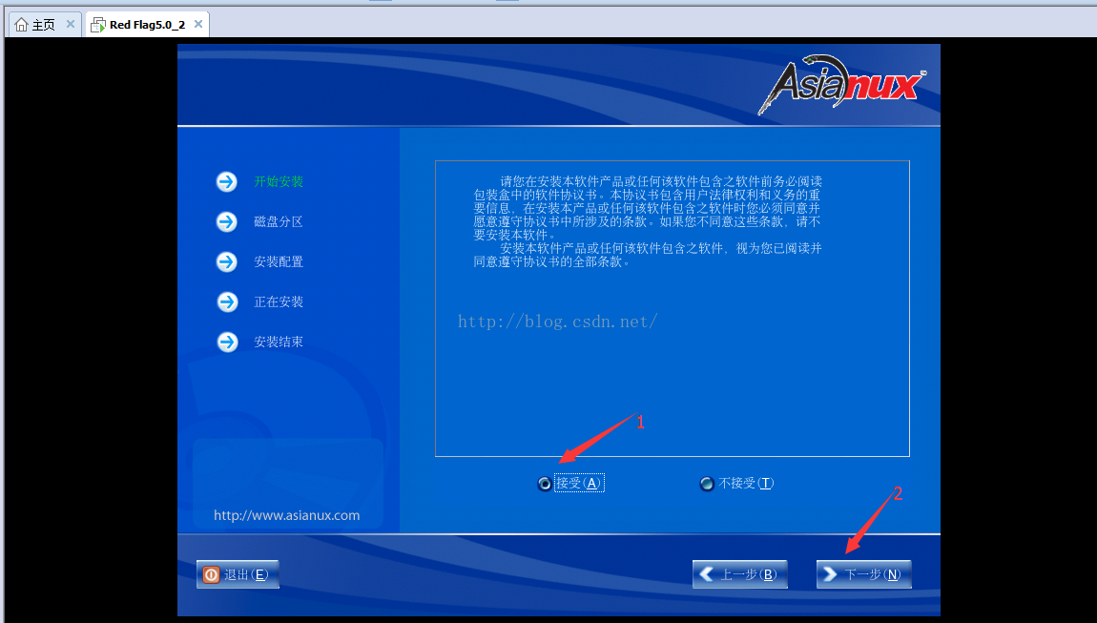Click the arrow icon beside 安装配置

[x=227, y=261]
